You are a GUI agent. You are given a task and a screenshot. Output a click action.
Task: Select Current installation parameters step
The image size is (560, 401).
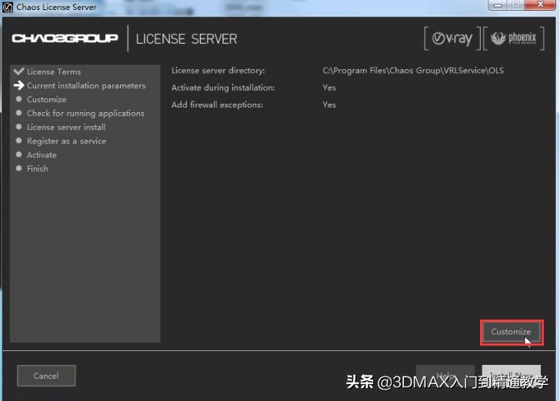point(86,85)
